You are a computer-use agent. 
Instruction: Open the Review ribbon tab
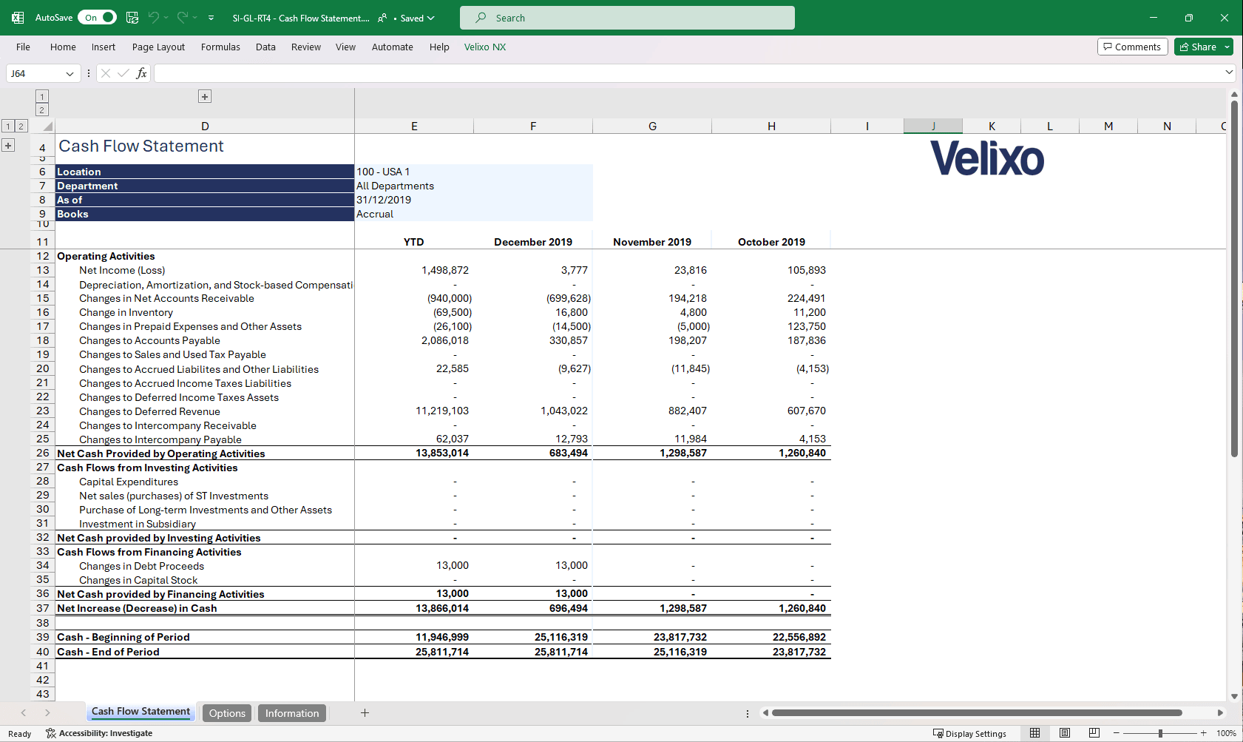tap(306, 47)
